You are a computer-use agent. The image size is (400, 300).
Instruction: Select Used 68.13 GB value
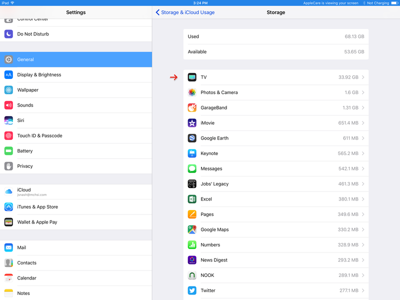coord(354,36)
